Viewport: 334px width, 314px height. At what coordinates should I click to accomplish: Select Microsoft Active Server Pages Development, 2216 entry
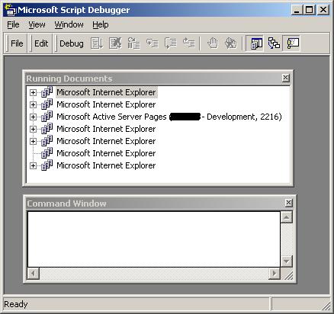click(169, 117)
